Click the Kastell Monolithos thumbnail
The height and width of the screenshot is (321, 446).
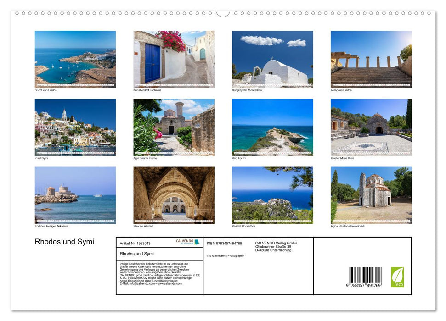point(272,195)
